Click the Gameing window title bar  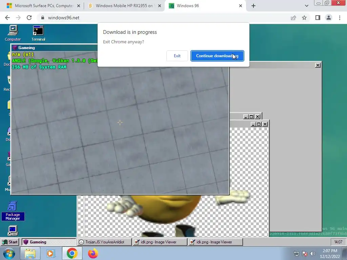point(55,47)
